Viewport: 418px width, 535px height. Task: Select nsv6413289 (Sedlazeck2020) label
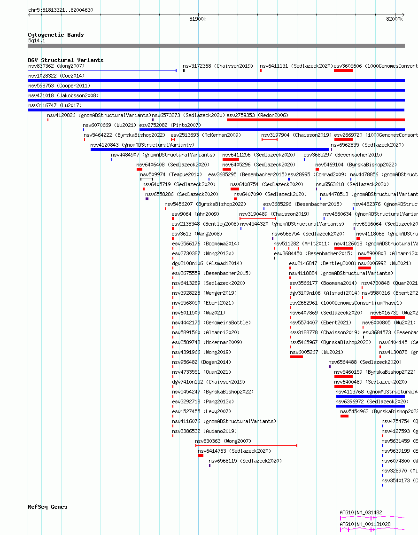[x=209, y=283]
